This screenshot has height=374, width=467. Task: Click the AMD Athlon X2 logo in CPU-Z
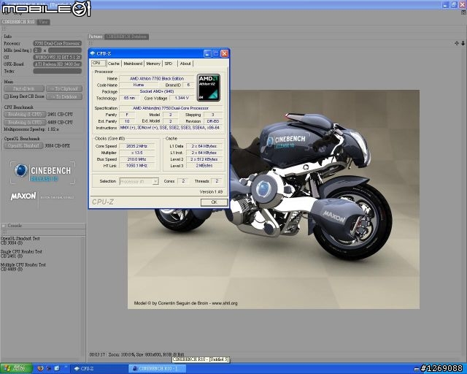click(209, 88)
